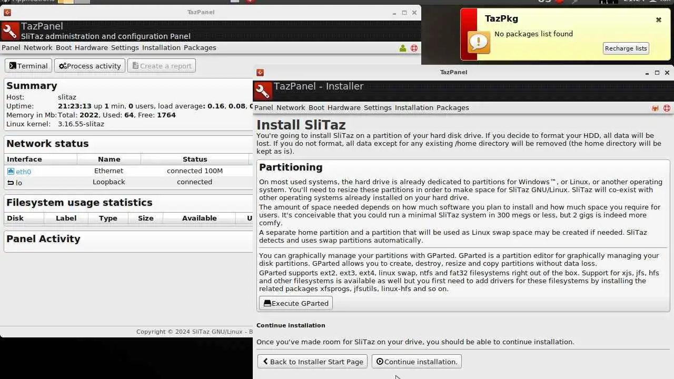
Task: Open Process activity
Action: pos(90,66)
